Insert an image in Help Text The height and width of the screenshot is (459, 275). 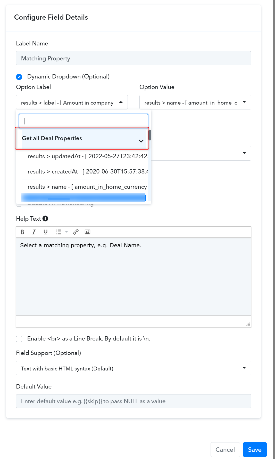click(x=87, y=232)
